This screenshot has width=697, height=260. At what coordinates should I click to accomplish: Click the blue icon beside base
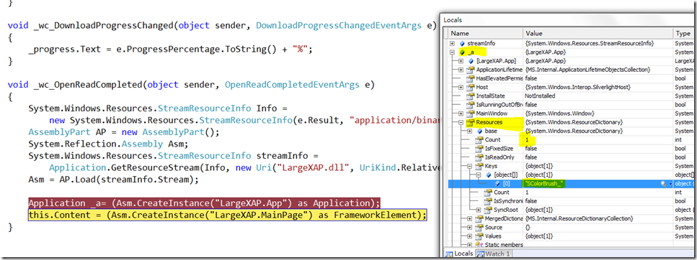pos(479,131)
